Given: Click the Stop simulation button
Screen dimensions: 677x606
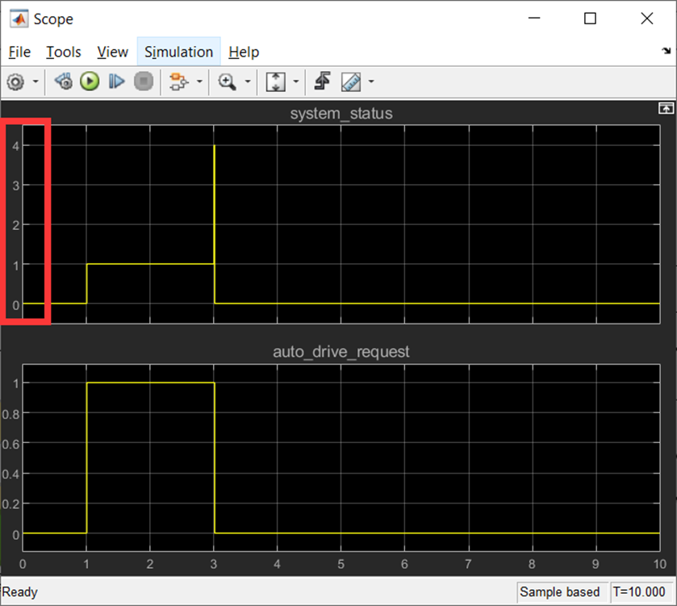Looking at the screenshot, I should 144,81.
